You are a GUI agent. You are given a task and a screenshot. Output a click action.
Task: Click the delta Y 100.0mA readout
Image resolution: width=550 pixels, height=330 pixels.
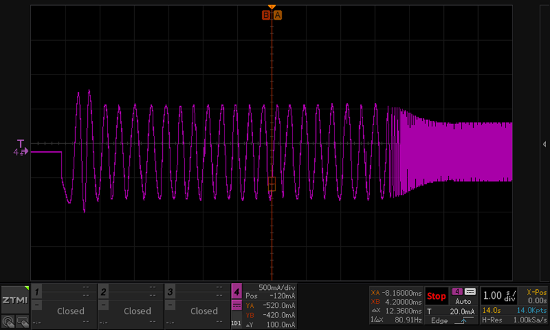point(270,325)
